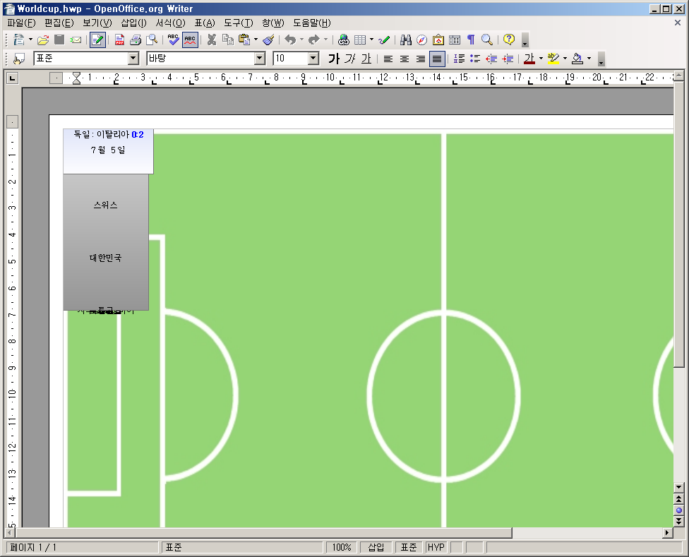Open the 보기(V) menu
Screen dimensions: 689x557
pyautogui.click(x=97, y=23)
